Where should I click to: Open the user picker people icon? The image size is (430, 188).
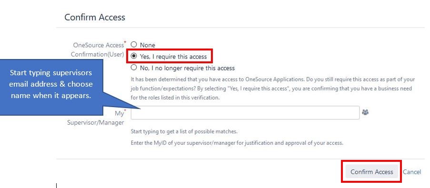(x=365, y=112)
